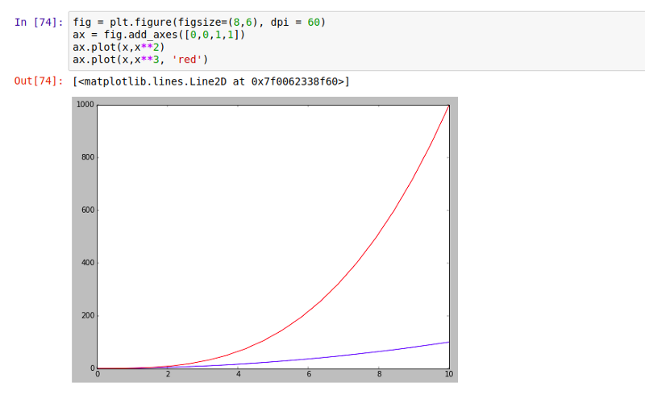
Task: Click the y-axis tick label 1000
Action: (x=85, y=105)
